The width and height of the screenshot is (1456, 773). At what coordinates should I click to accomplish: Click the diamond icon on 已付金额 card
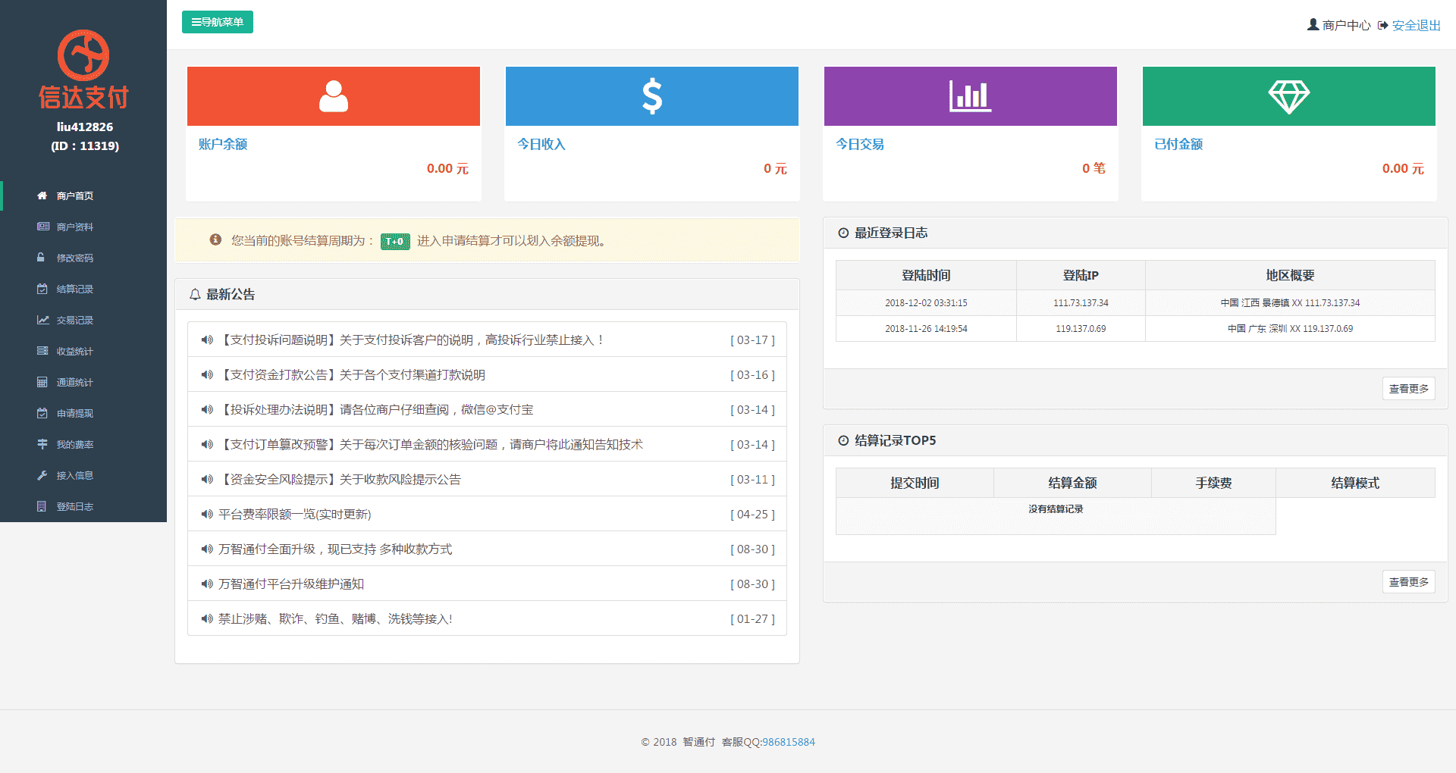[x=1288, y=96]
